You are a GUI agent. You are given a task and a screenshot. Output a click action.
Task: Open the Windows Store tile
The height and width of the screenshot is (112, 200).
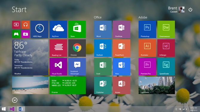tap(77, 29)
